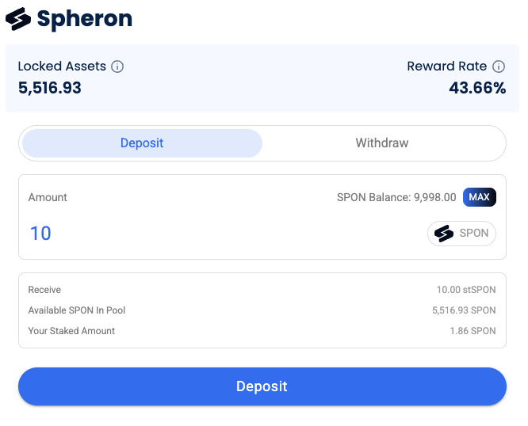Switch to the Deposit tab

point(142,143)
